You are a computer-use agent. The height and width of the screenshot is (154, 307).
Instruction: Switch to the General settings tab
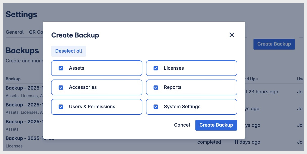pyautogui.click(x=15, y=32)
